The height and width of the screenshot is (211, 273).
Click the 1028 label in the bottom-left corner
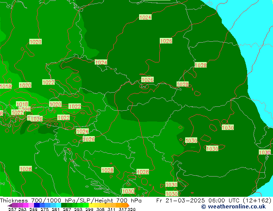[x=25, y=169]
